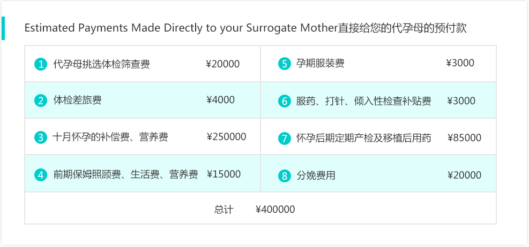Select 前期保姆照顾费、生活费、营养费 text
The width and height of the screenshot is (529, 247).
(x=125, y=175)
